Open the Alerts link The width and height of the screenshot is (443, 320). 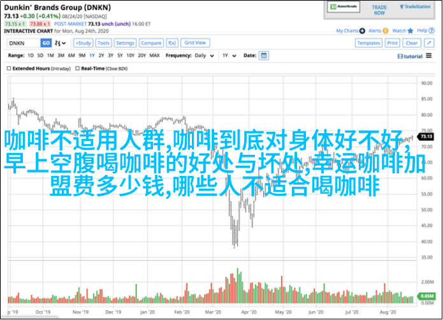(375, 31)
